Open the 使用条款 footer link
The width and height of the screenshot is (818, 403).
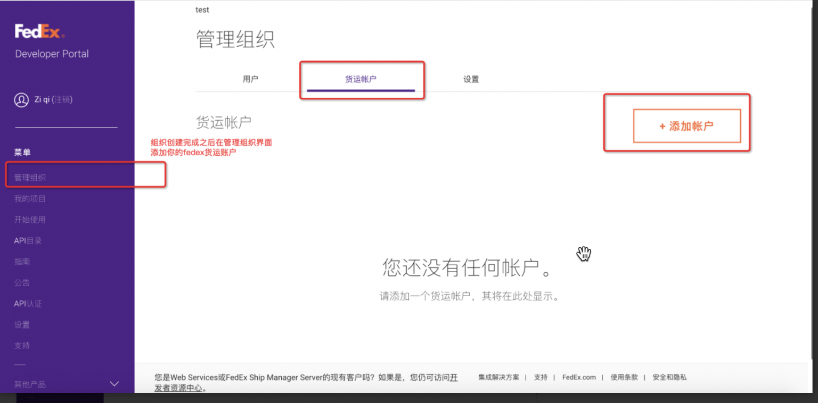coord(624,377)
